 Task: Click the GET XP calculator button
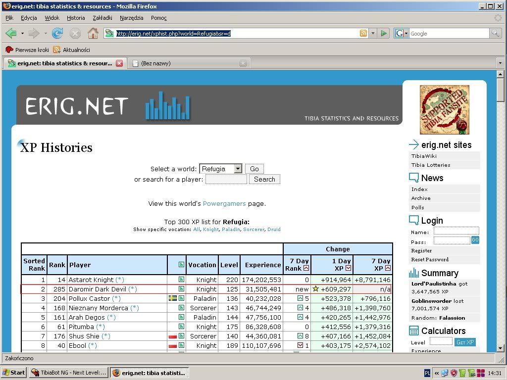click(465, 342)
